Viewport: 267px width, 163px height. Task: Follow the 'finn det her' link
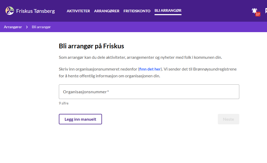(x=150, y=69)
